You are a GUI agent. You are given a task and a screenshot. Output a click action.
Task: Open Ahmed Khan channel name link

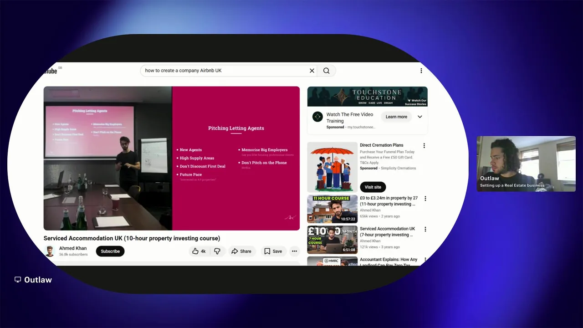point(73,248)
